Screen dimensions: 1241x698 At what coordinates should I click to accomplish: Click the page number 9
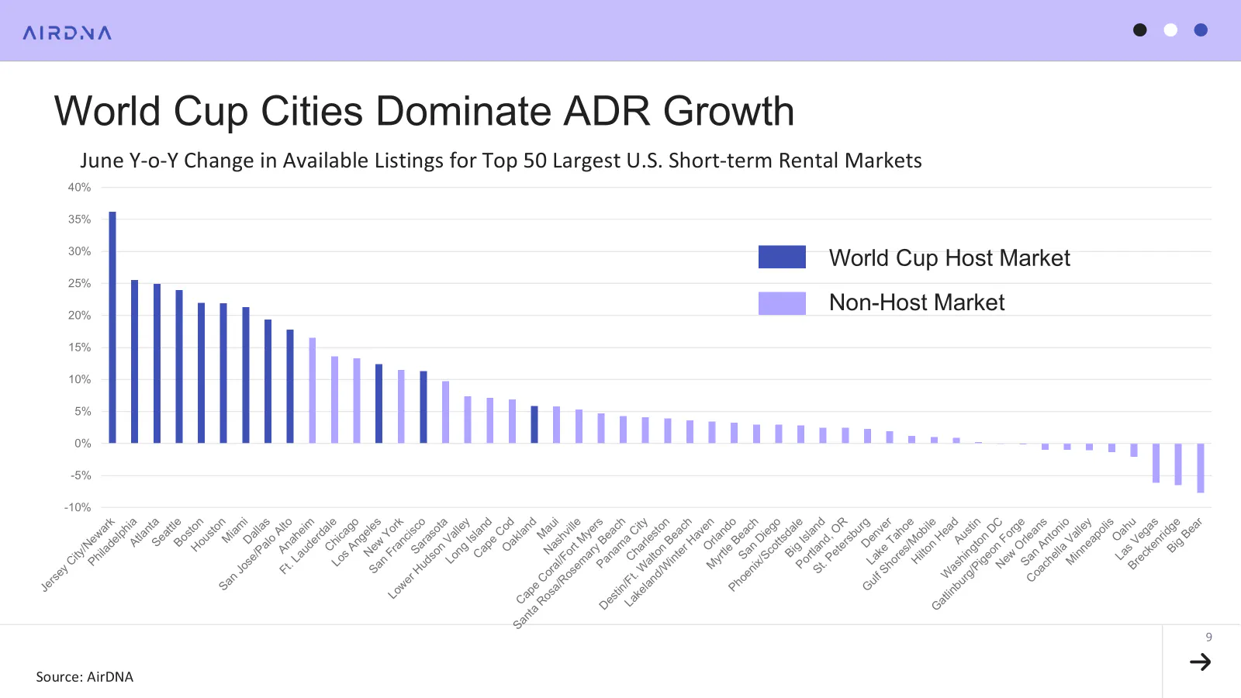coord(1208,637)
